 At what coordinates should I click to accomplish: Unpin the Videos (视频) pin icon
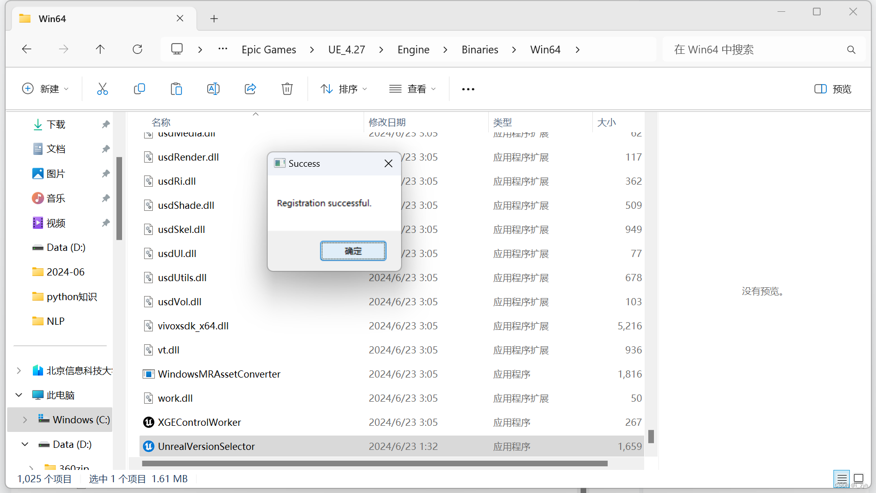[x=106, y=223]
